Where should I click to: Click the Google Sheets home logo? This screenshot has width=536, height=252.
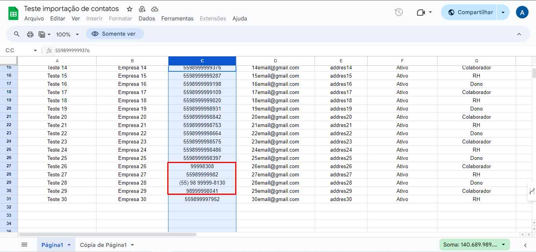[x=13, y=13]
